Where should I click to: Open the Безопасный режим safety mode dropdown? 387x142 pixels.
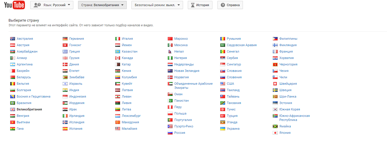click(157, 5)
